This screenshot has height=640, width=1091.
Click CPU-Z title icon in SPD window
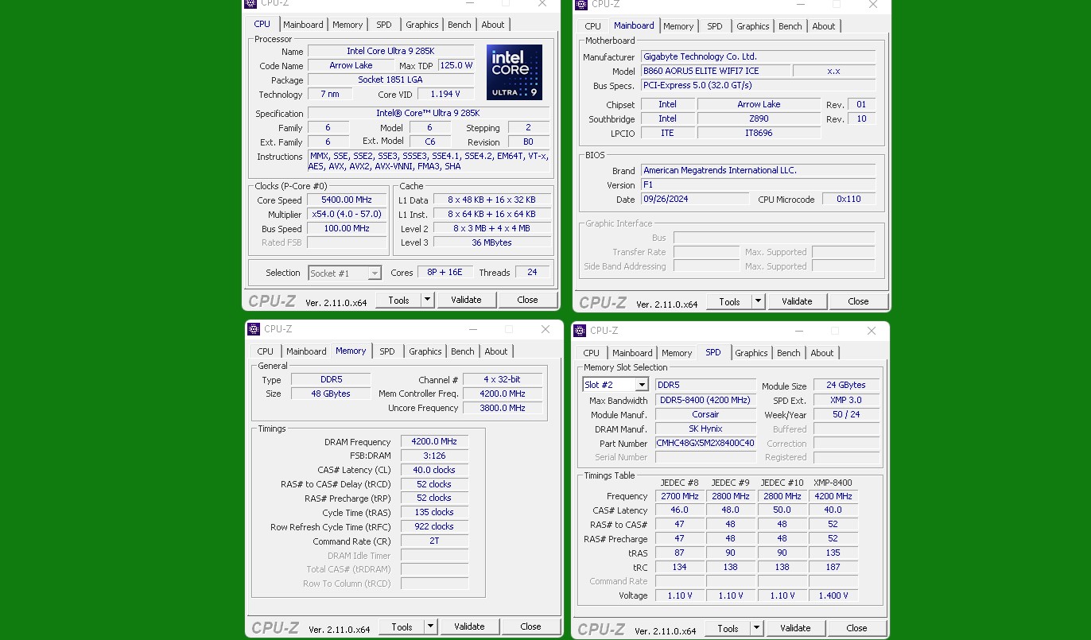pos(580,331)
